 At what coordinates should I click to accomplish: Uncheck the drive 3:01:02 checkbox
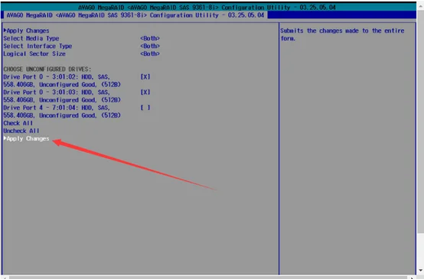pos(145,77)
